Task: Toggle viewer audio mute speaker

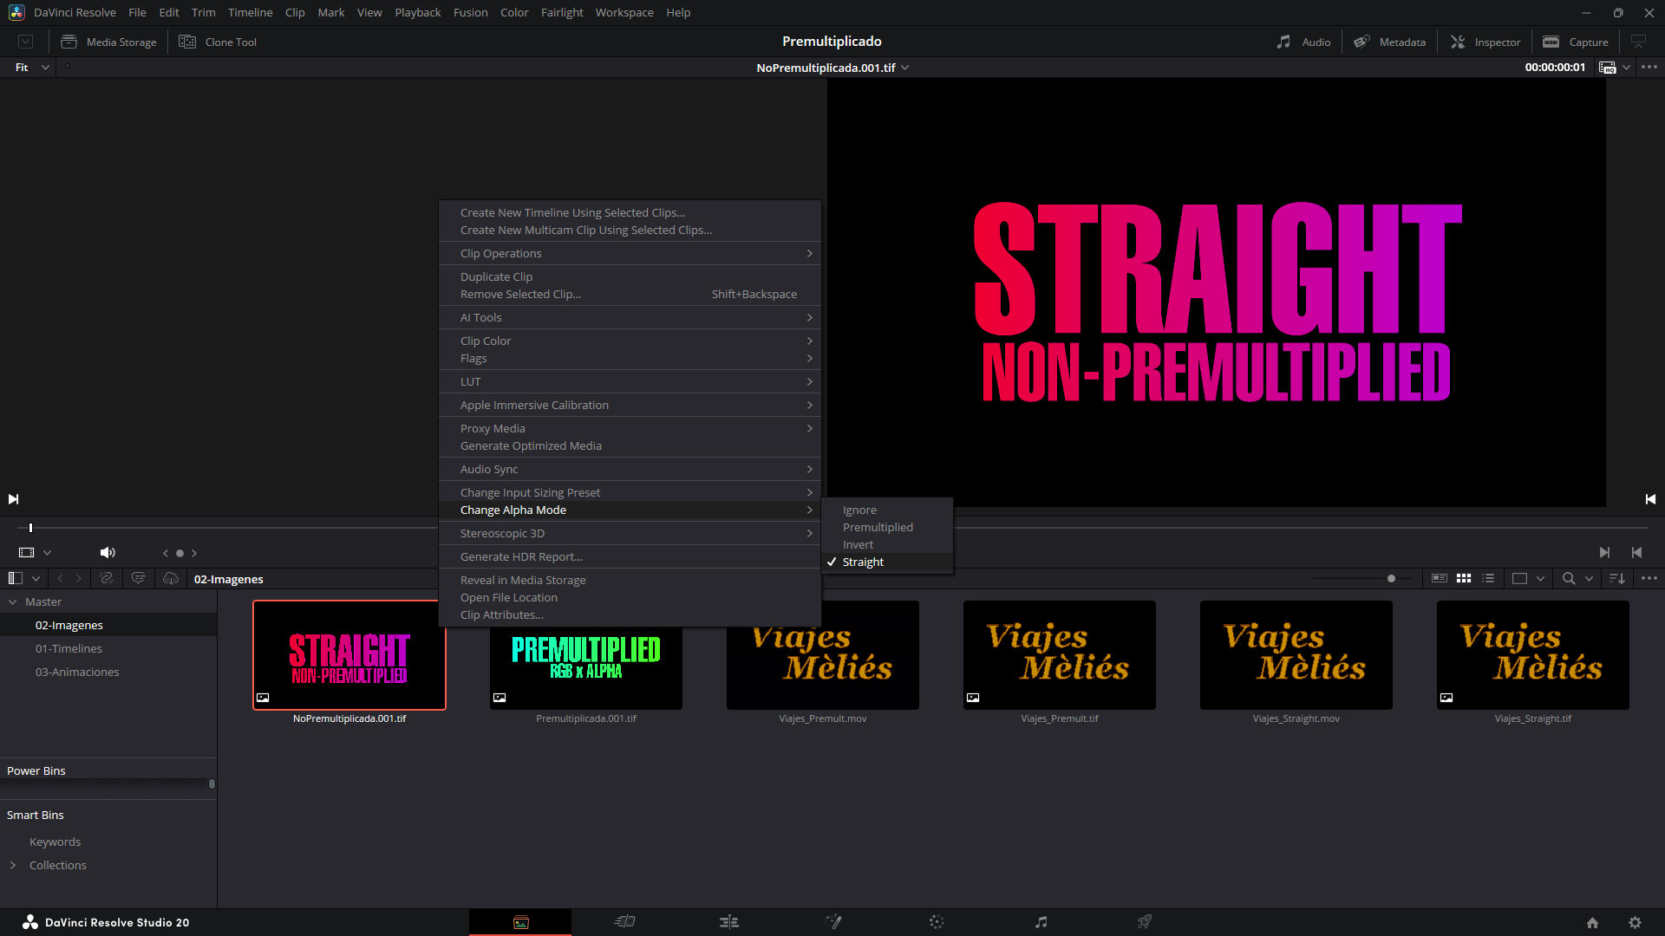Action: (108, 553)
